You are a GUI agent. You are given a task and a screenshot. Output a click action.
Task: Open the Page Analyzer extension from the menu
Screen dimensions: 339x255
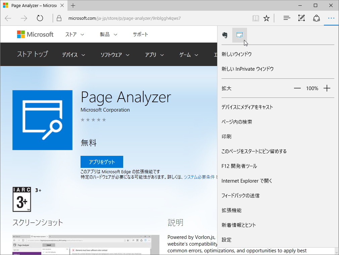click(x=240, y=35)
